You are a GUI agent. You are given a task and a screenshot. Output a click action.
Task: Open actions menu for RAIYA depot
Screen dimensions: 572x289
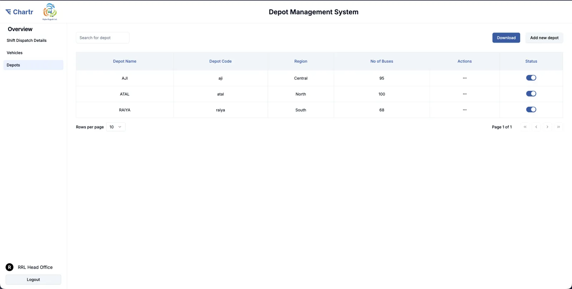click(x=464, y=110)
